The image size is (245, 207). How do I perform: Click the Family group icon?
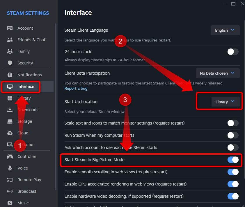click(10, 51)
